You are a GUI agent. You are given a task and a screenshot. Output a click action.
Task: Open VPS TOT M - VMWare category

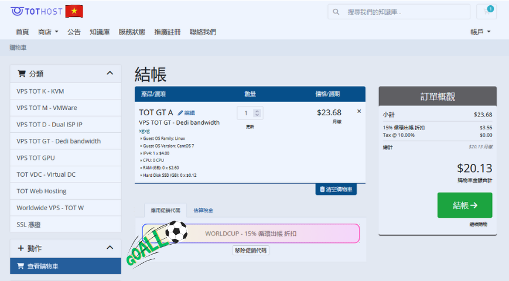point(66,108)
